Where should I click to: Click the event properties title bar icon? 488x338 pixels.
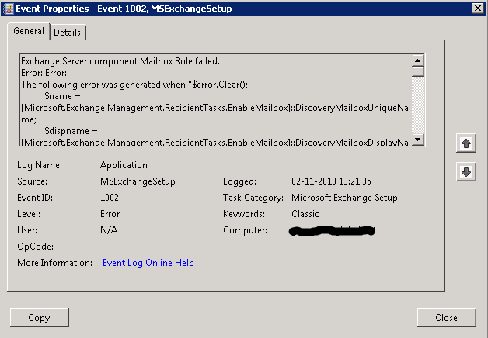pos(9,9)
